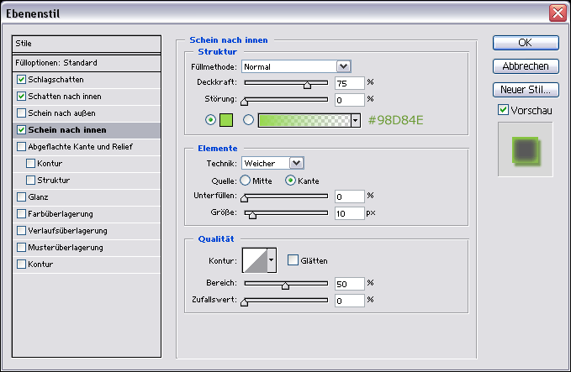
Task: Click the green glow color swatch
Action: pyautogui.click(x=226, y=120)
